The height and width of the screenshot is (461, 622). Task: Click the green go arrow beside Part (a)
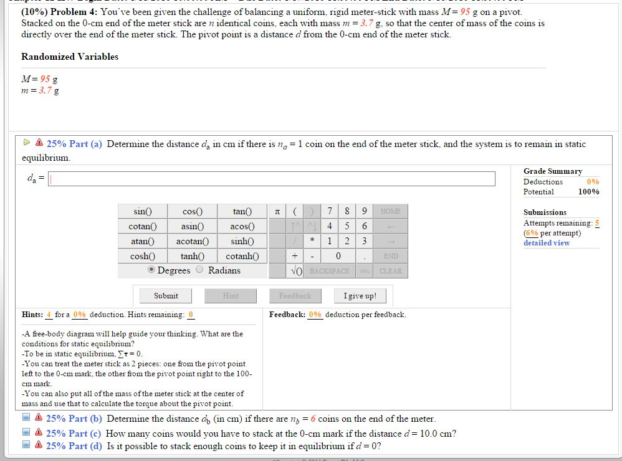click(26, 143)
